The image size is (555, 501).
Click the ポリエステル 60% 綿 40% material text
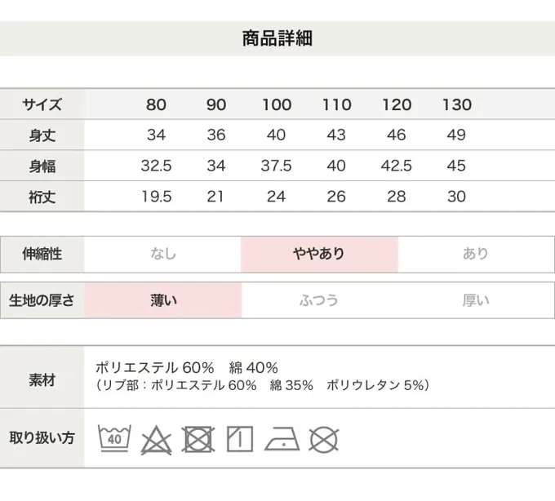(x=187, y=367)
